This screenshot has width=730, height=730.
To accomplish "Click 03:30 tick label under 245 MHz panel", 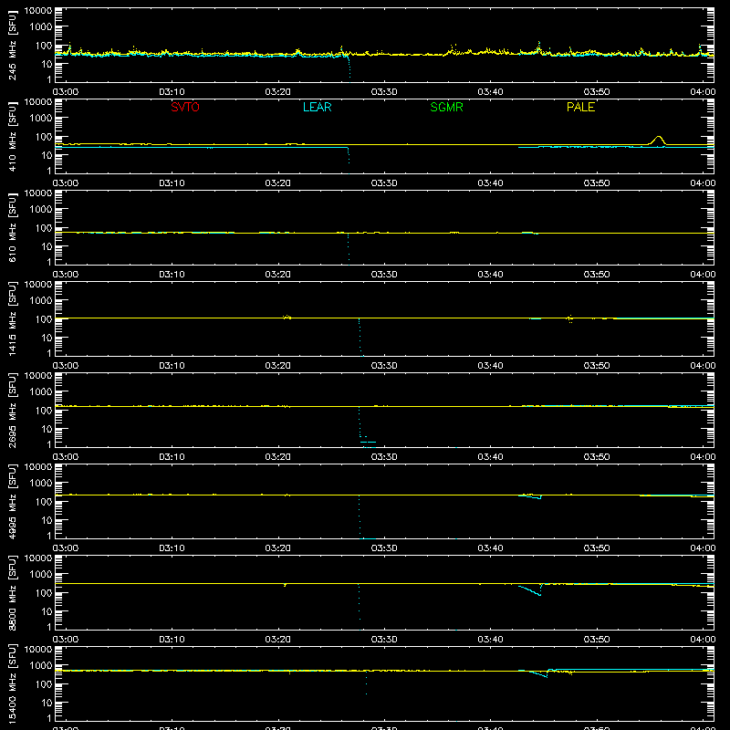I will click(384, 92).
